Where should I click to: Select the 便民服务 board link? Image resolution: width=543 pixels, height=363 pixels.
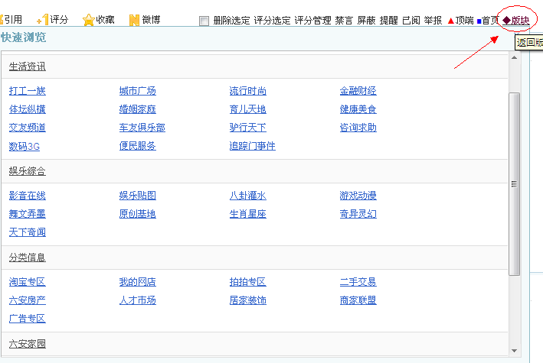138,146
